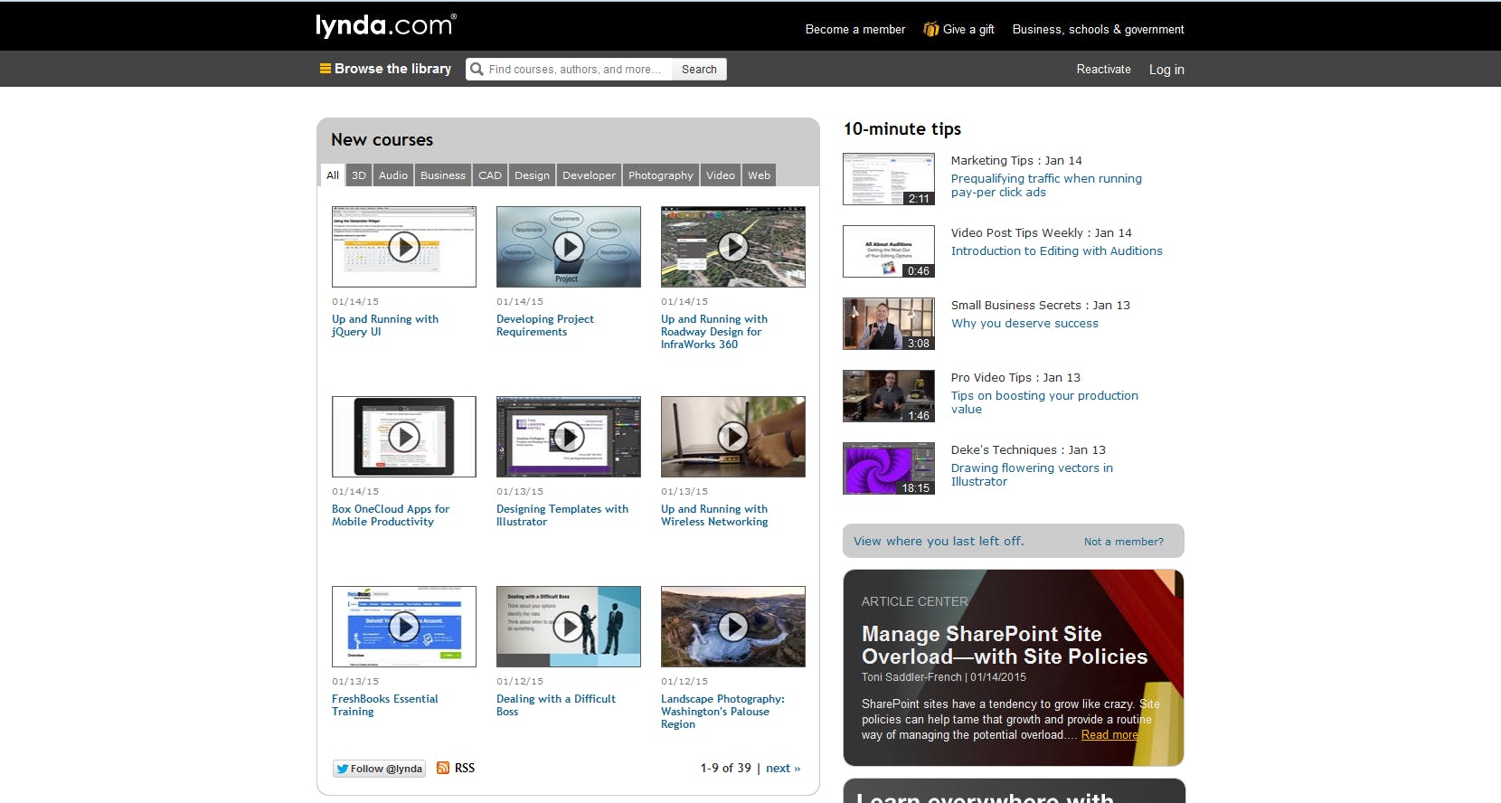Play the Wireless Networking course thumbnail
The width and height of the screenshot is (1501, 803).
coord(733,437)
